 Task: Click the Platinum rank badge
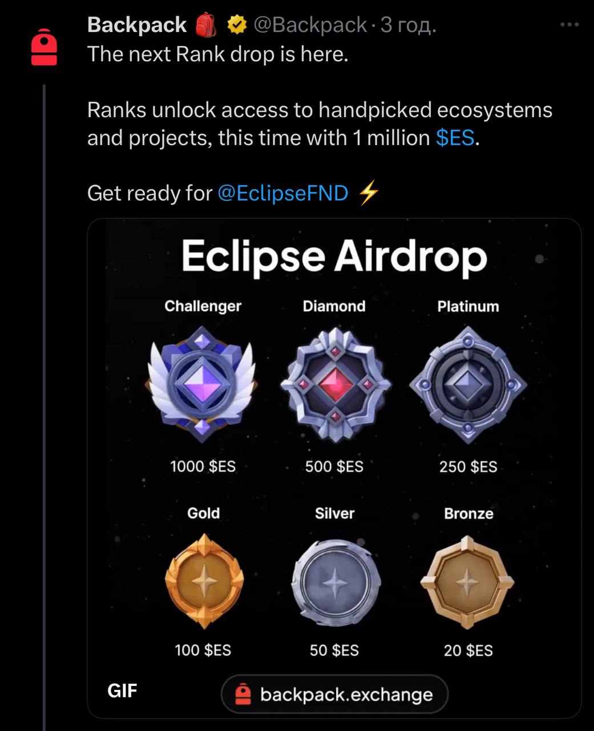468,385
